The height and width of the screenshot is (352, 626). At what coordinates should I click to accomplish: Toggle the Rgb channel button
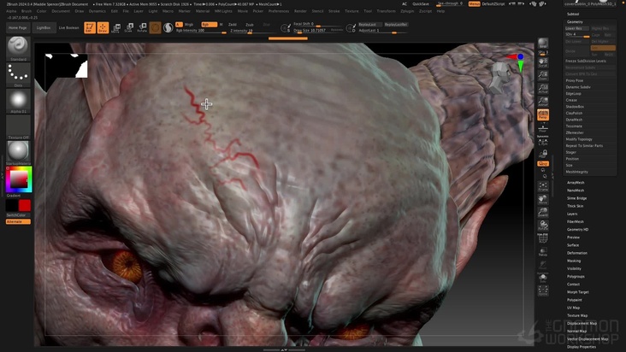(x=204, y=25)
